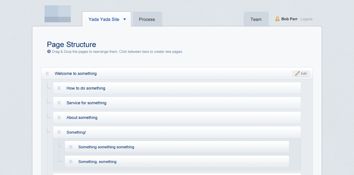Open the Team tab
354x175 pixels.
(x=256, y=19)
